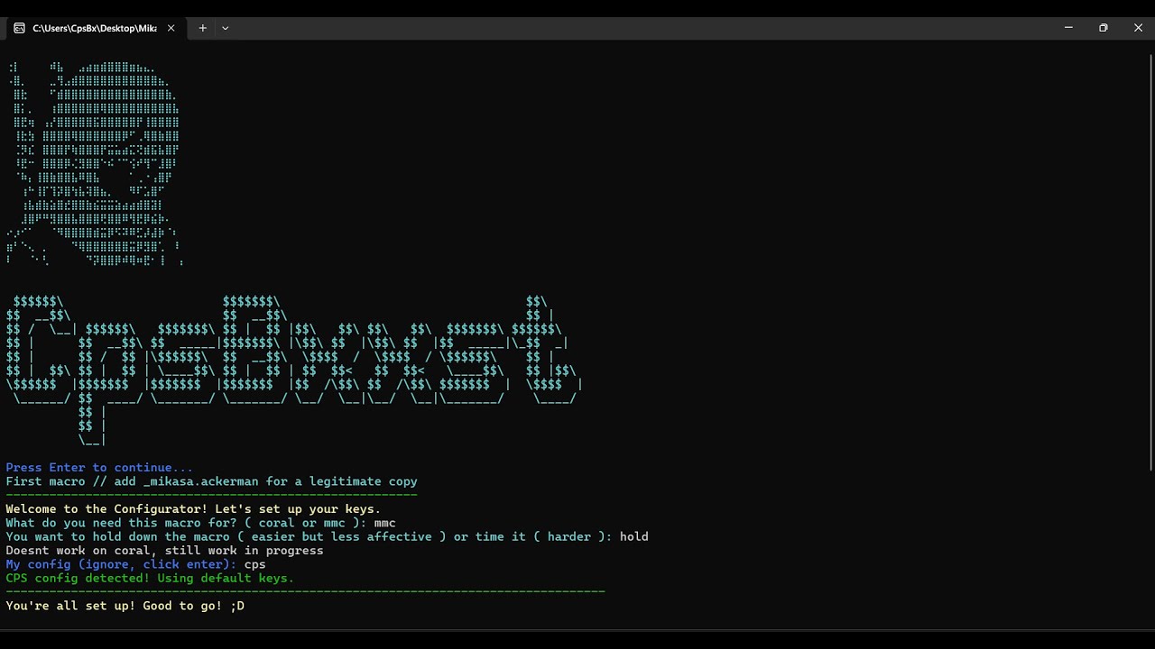This screenshot has width=1155, height=649.
Task: Maximize or restore the terminal window
Action: pos(1103,28)
